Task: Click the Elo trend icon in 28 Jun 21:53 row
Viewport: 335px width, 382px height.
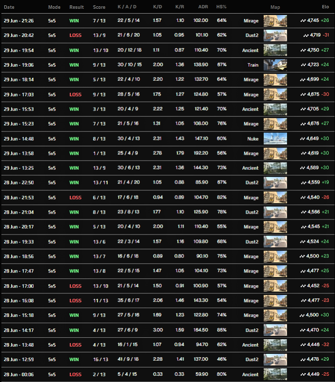Action: (303, 198)
